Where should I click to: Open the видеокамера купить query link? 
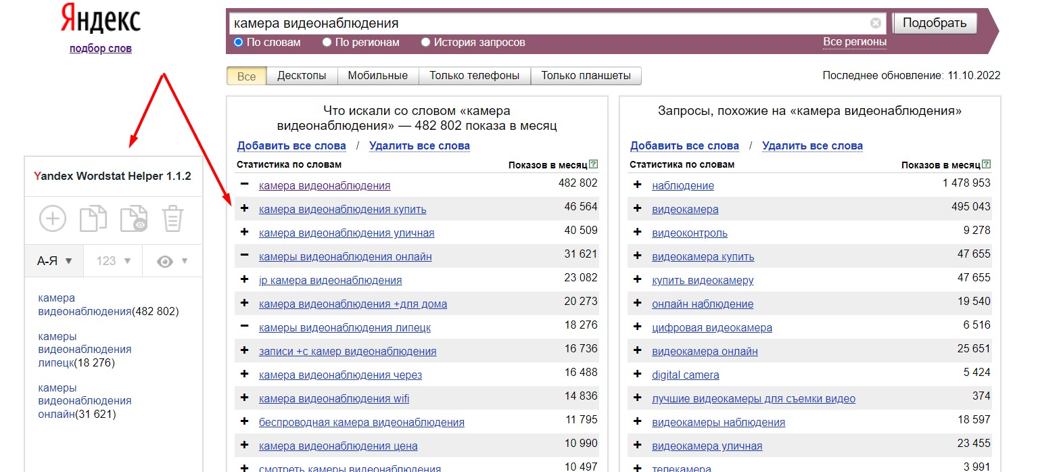703,256
